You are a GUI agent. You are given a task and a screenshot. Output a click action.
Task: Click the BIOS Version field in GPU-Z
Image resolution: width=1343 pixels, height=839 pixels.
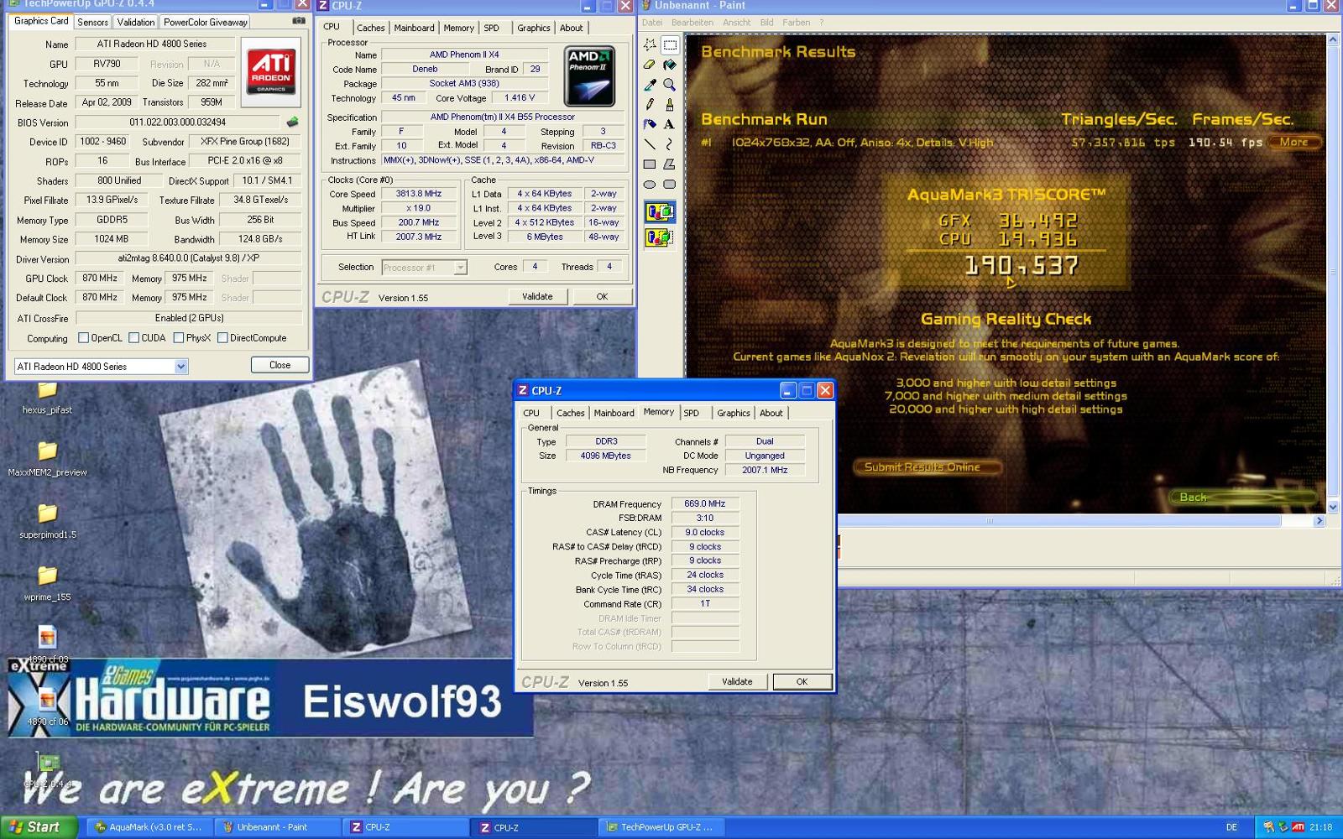pyautogui.click(x=178, y=122)
